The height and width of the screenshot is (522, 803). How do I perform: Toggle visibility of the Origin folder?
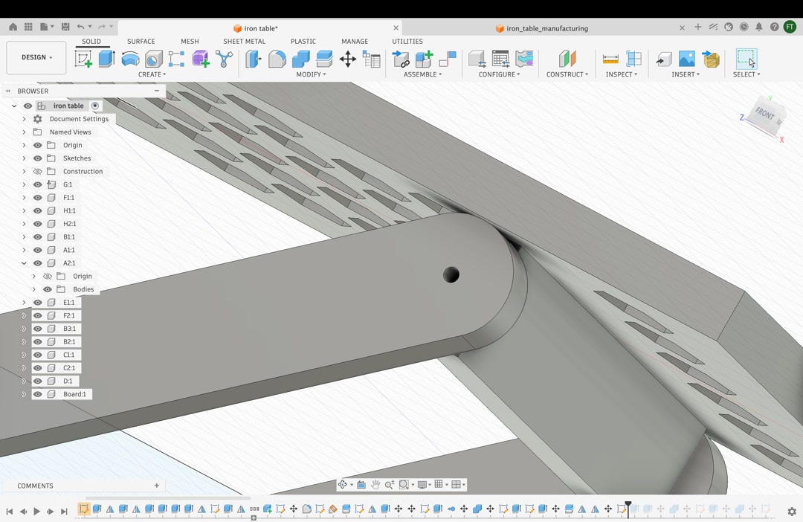(37, 145)
